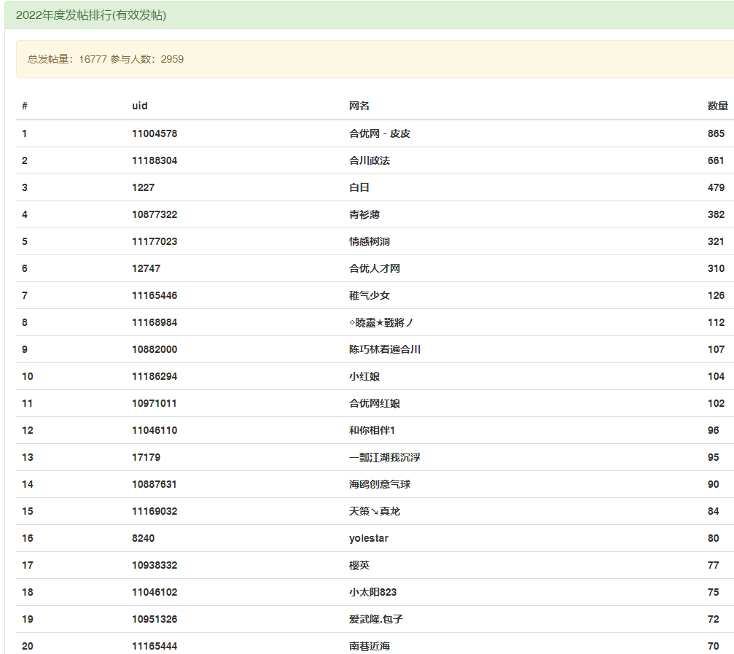Select the username 陈巧林看遍合川
This screenshot has width=734, height=654.
pos(385,349)
